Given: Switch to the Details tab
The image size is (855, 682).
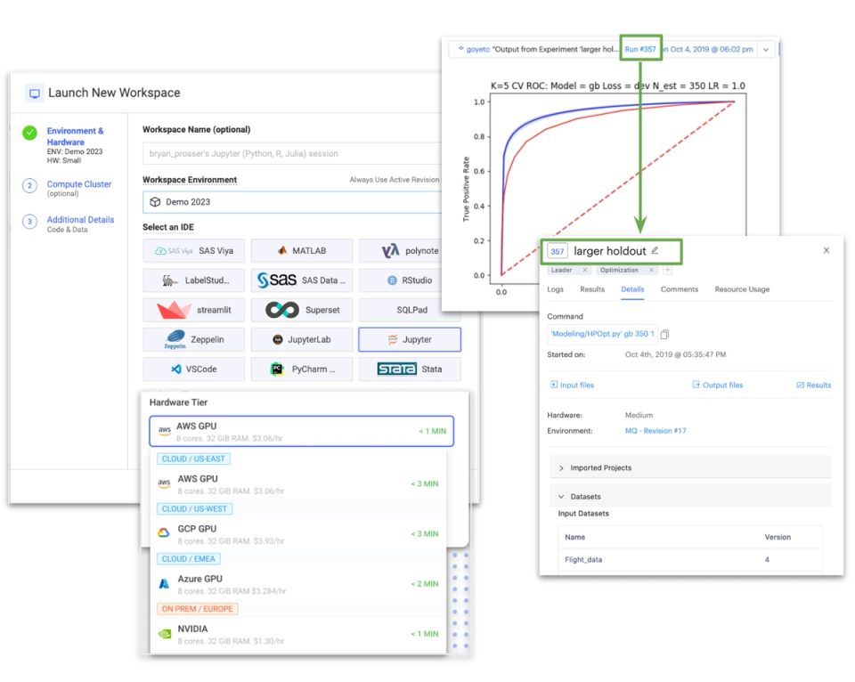Looking at the screenshot, I should point(632,289).
